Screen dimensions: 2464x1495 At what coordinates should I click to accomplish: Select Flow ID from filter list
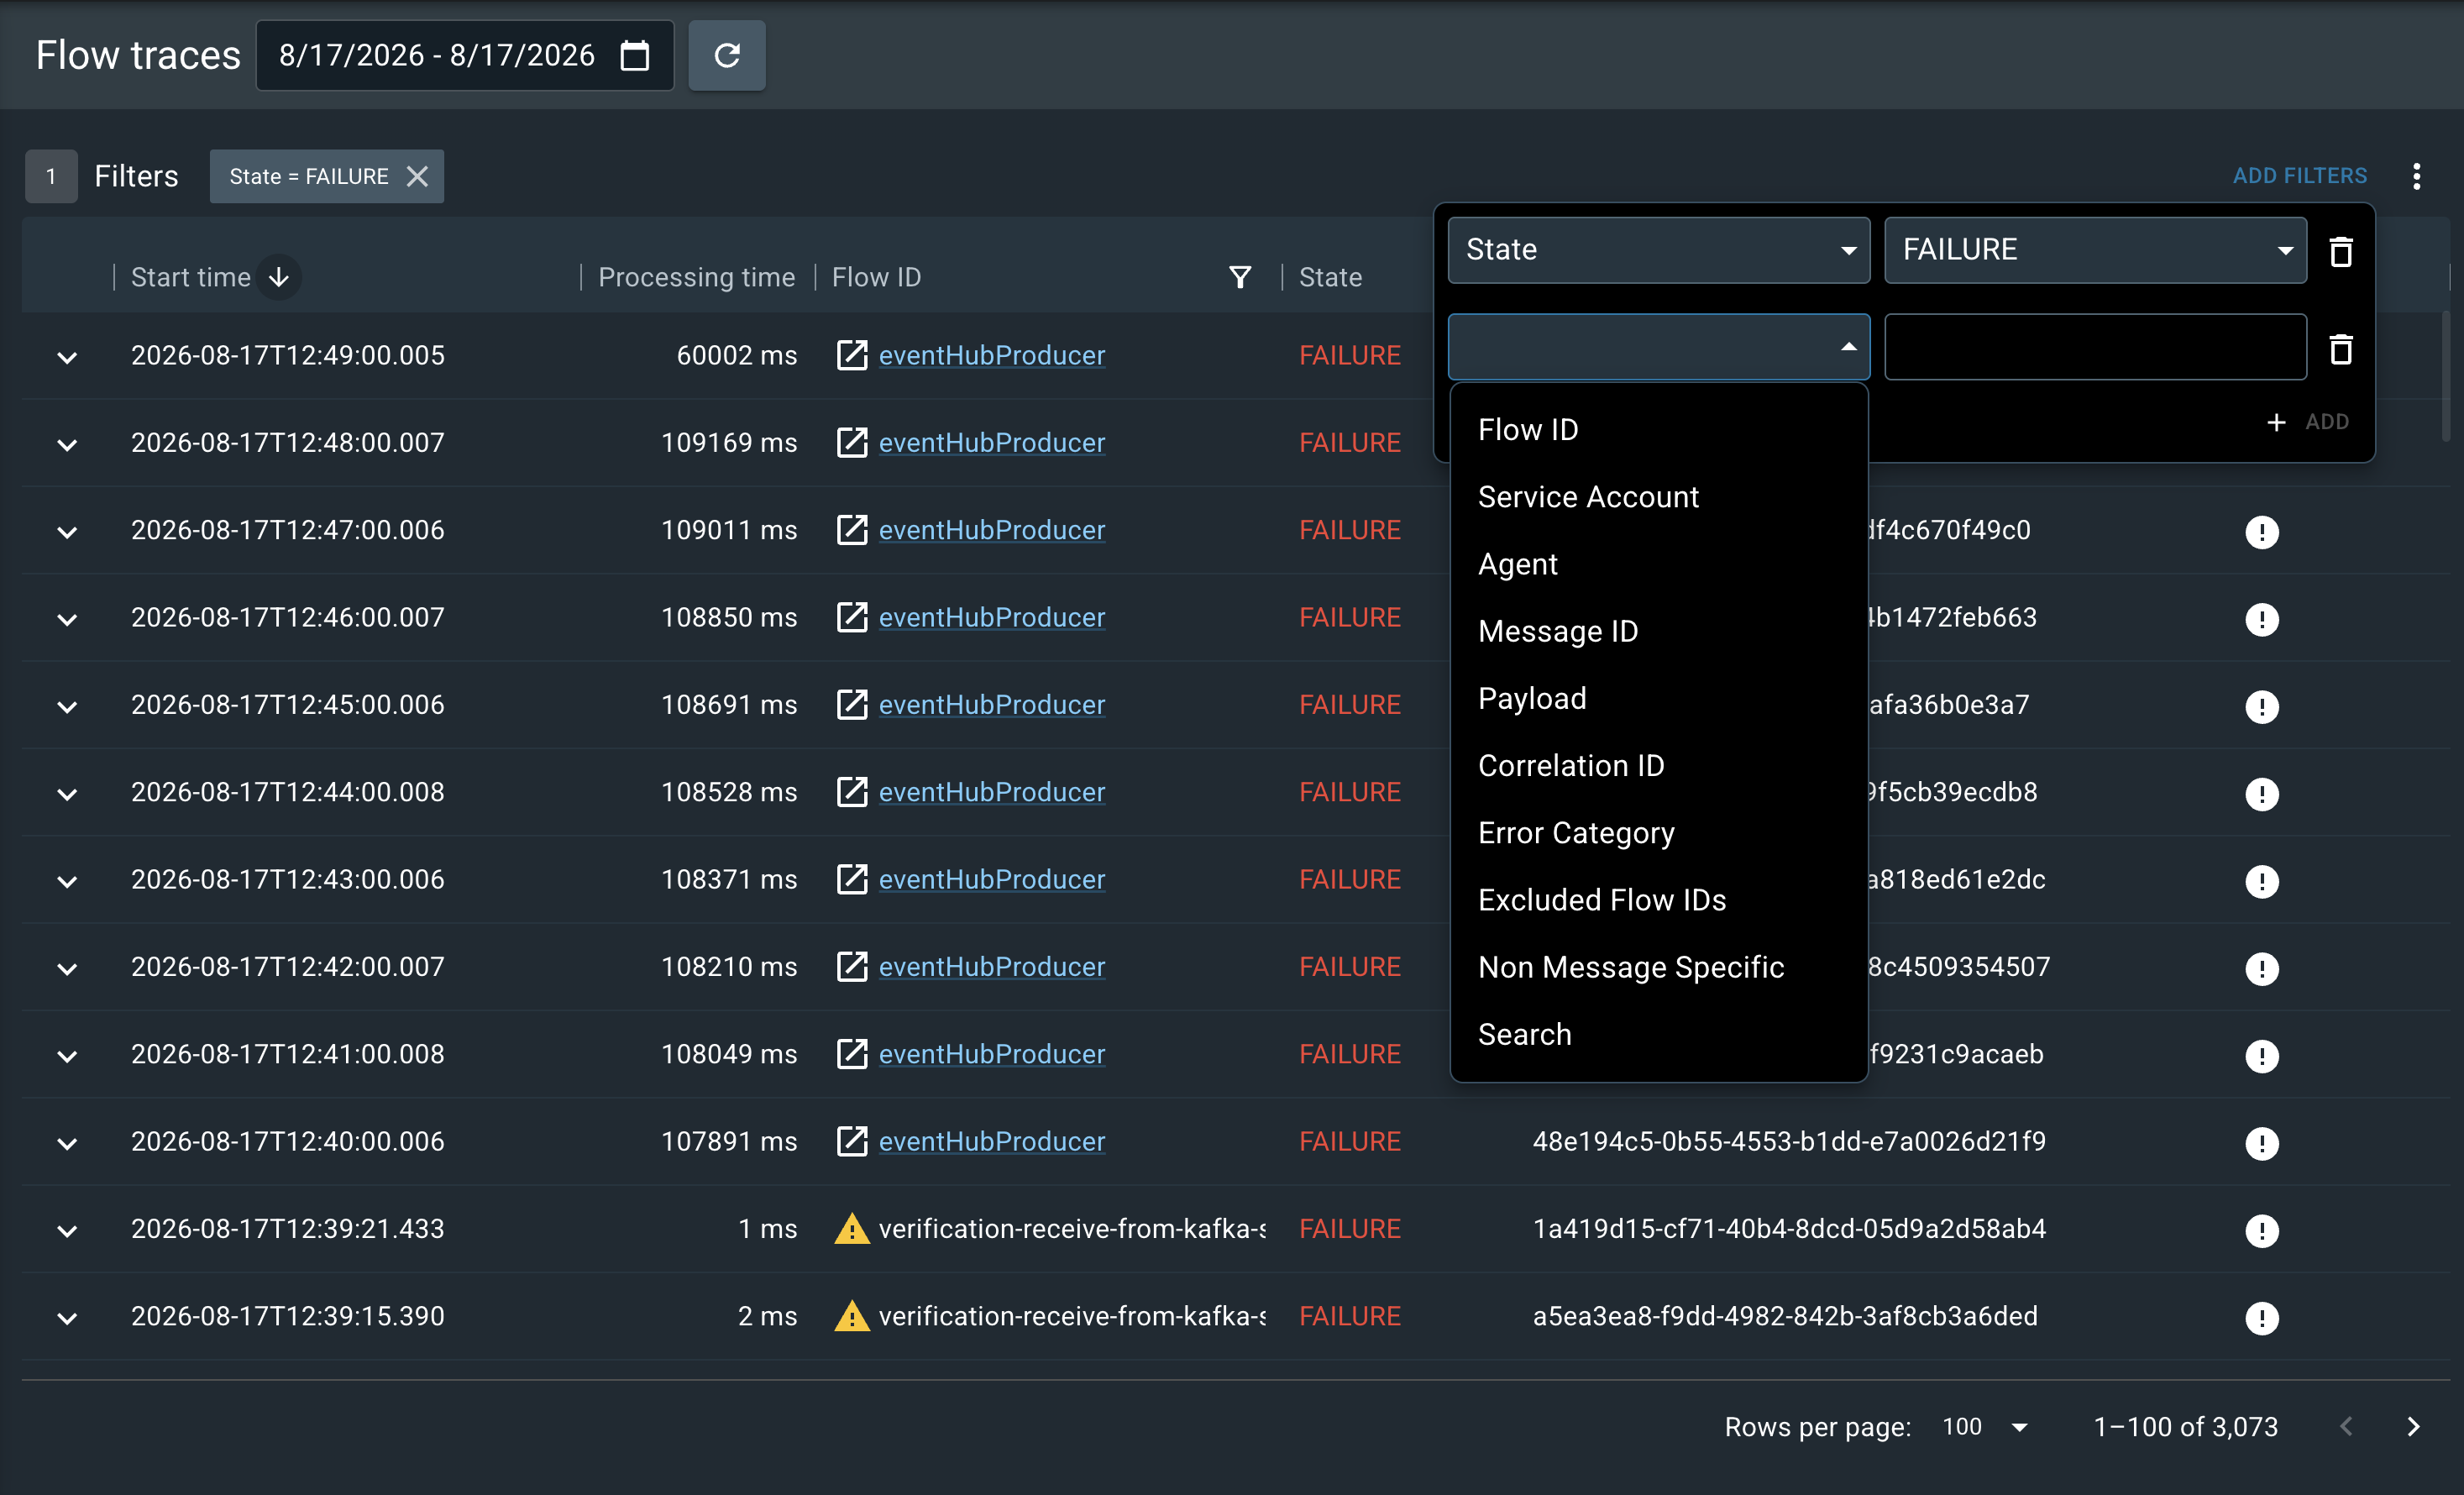pos(1659,430)
